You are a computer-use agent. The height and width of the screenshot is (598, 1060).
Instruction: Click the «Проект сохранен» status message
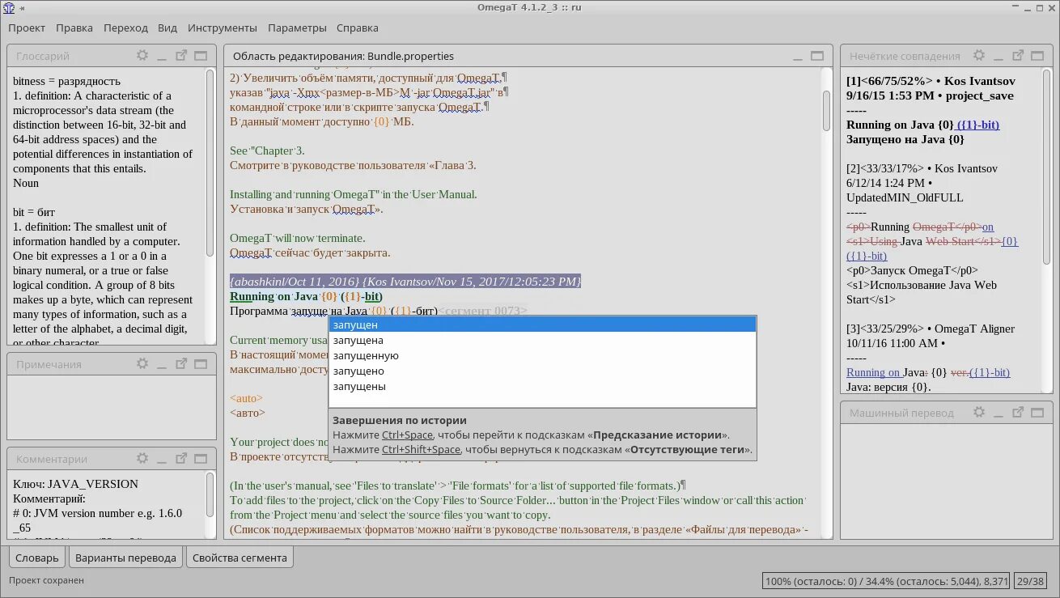click(x=46, y=580)
